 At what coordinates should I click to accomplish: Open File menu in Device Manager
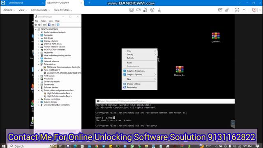point(37,21)
